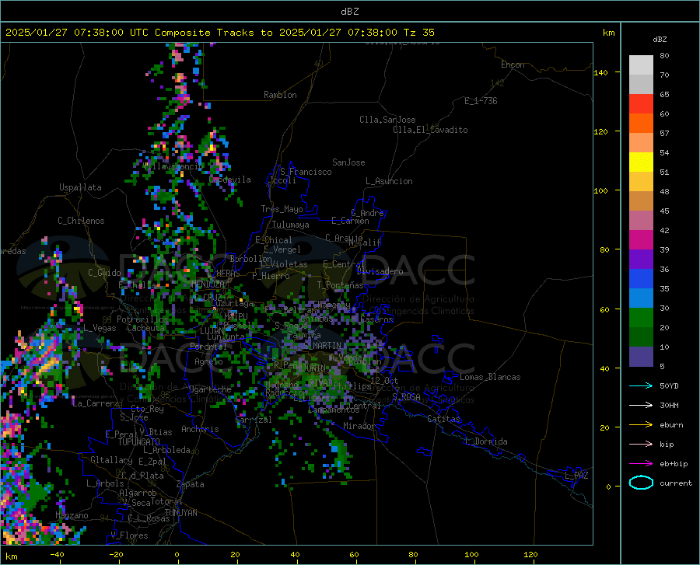The height and width of the screenshot is (565, 700).
Task: Select the brown 48 dBZ legend block
Action: pos(641,201)
